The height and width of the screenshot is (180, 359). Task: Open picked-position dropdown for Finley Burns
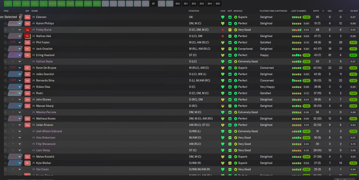(15, 30)
